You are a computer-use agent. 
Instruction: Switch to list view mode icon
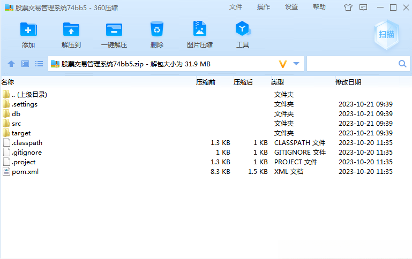pos(39,64)
